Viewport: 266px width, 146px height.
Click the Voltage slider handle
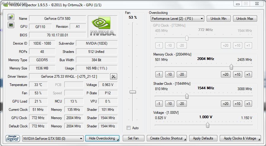tap(208, 125)
